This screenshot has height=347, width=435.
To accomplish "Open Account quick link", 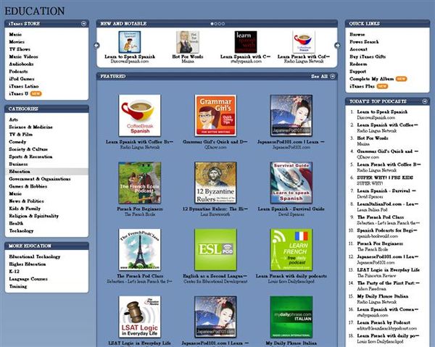I will tap(358, 49).
